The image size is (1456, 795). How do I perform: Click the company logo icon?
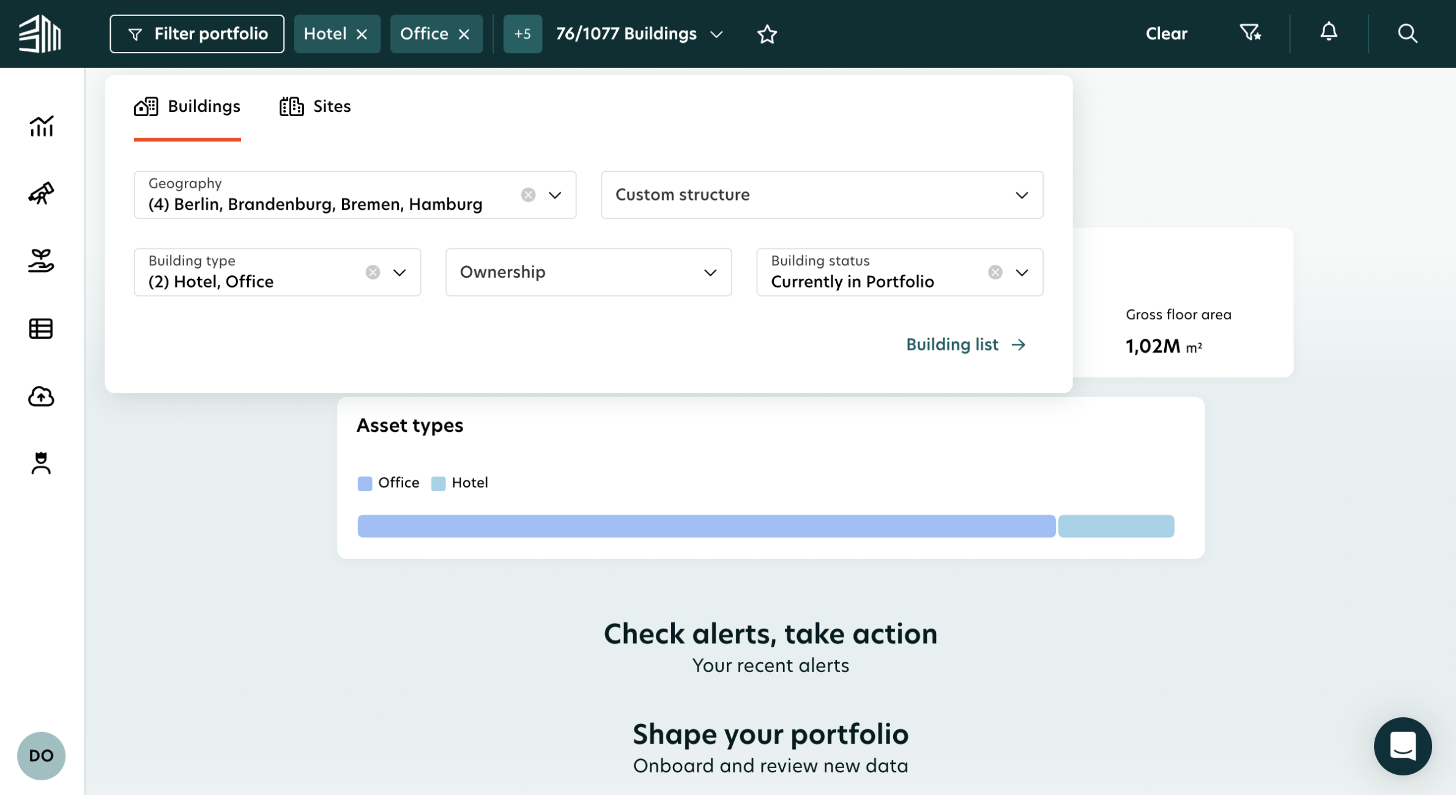[x=40, y=34]
